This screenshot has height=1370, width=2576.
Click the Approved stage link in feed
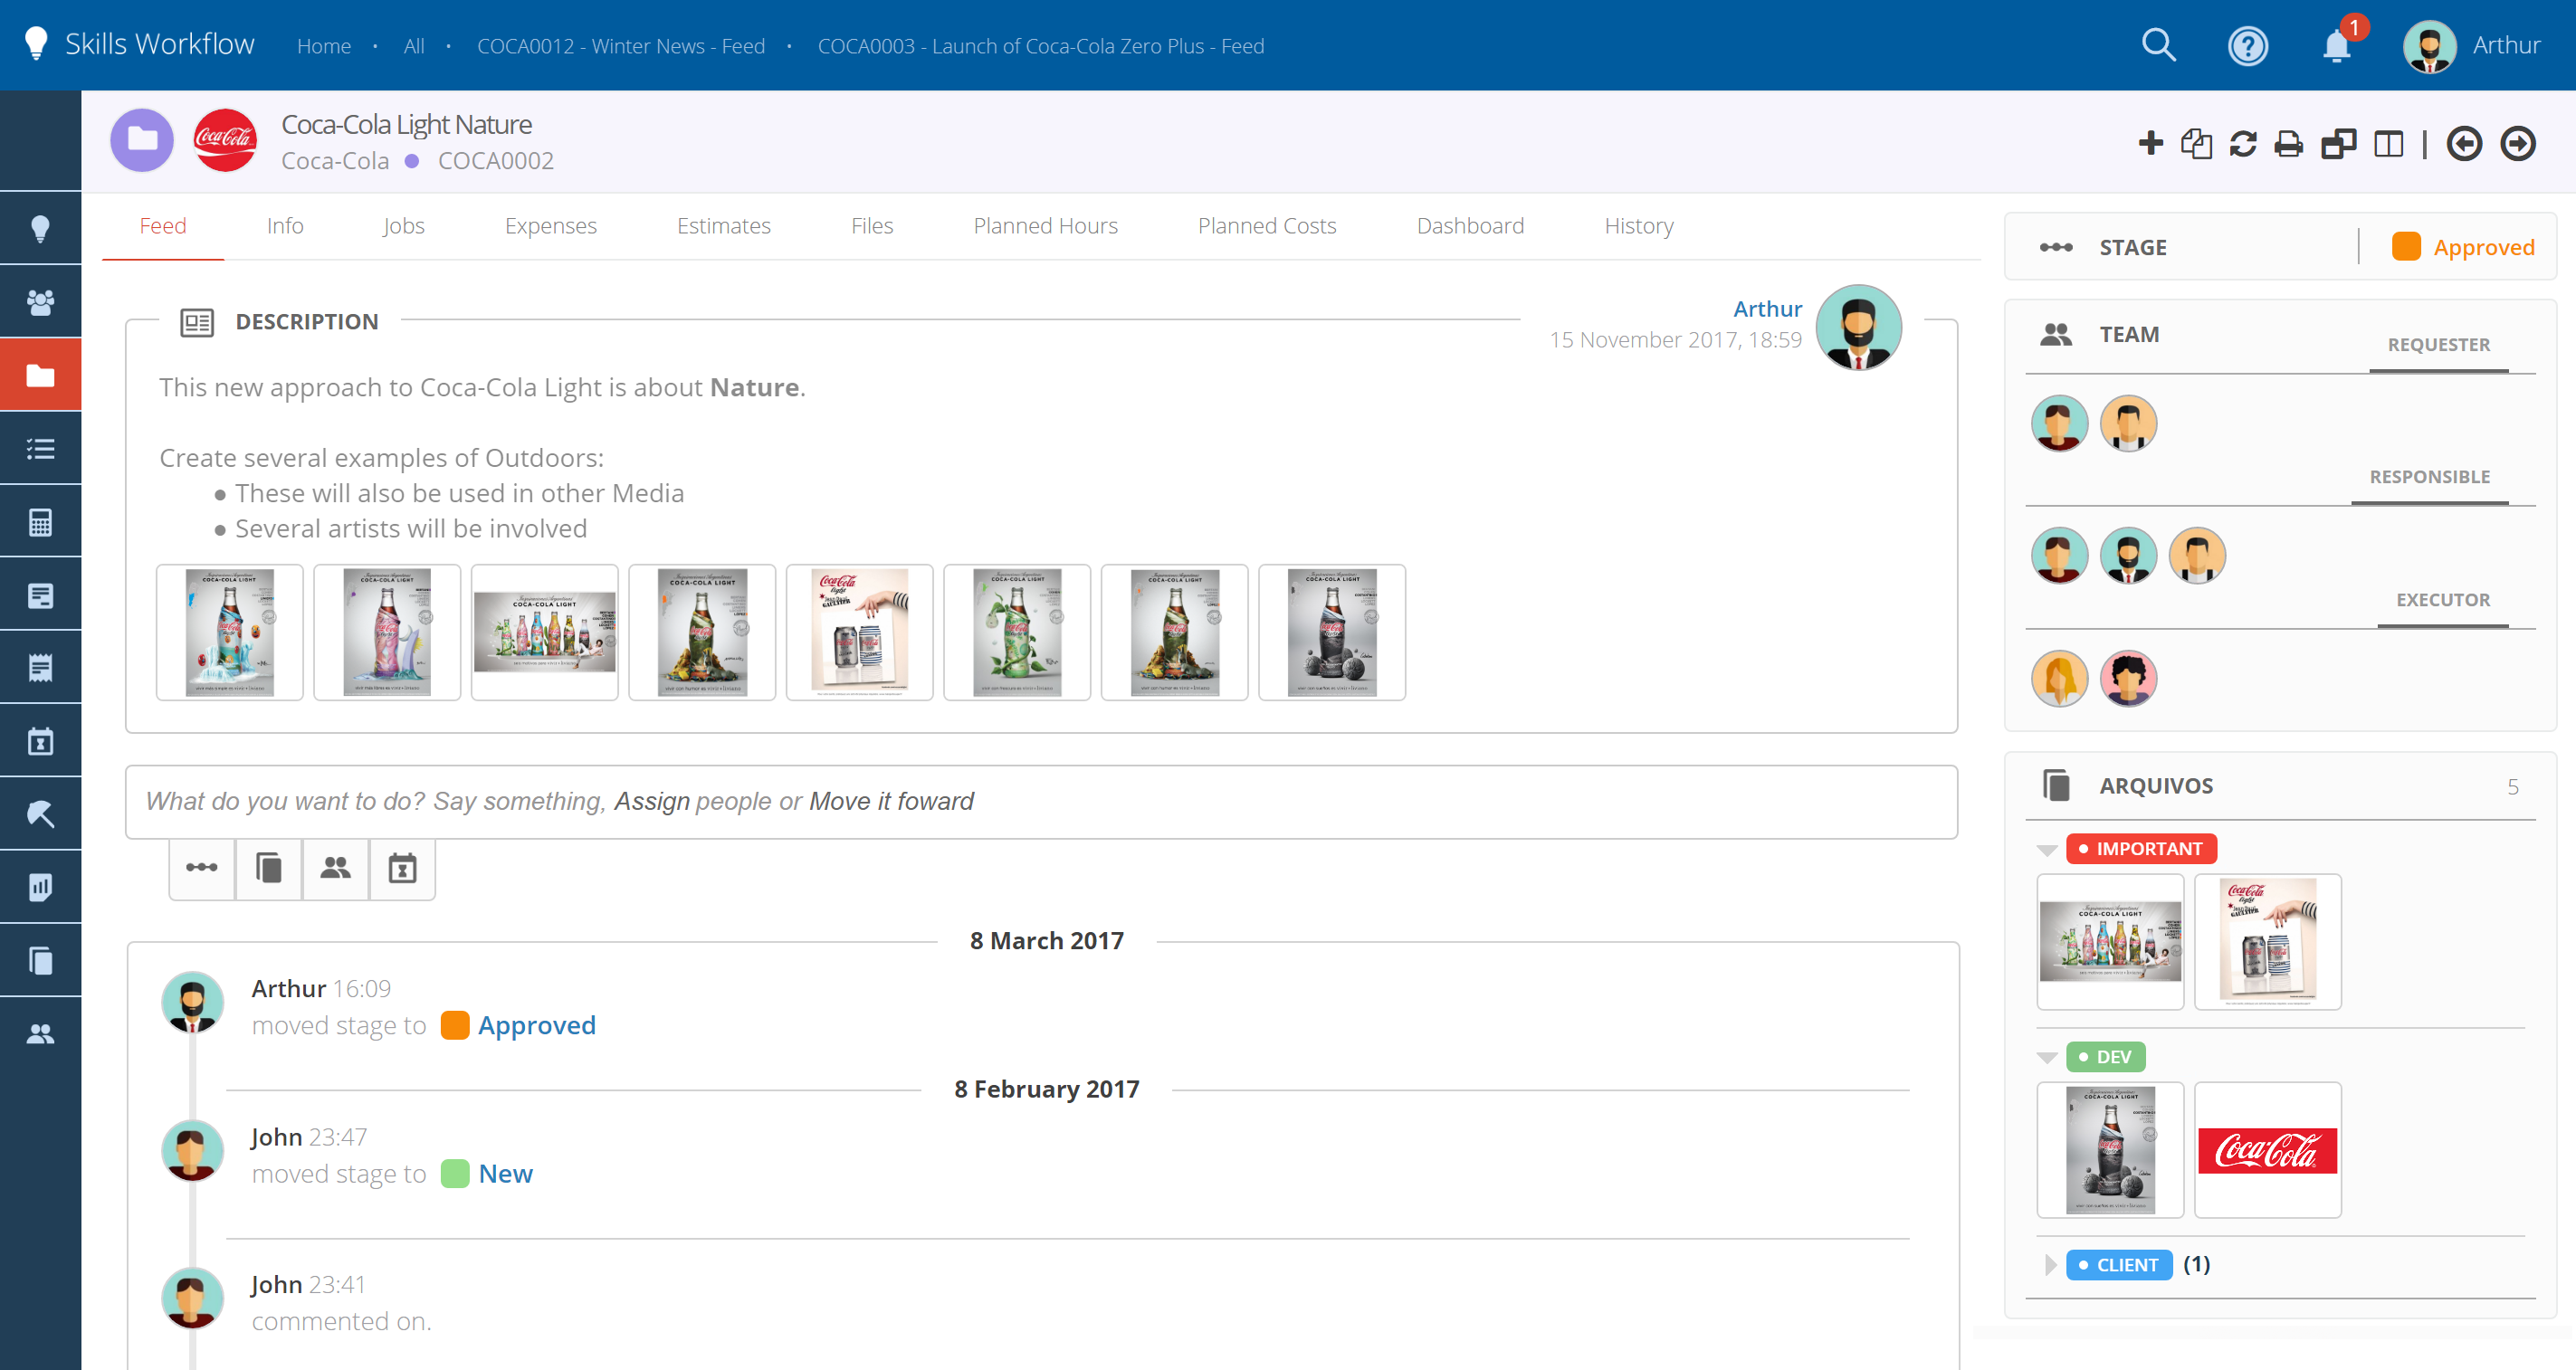[536, 1025]
